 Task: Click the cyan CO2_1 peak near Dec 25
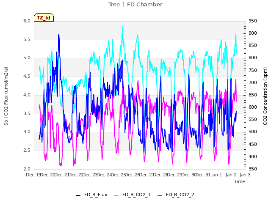(123, 26)
